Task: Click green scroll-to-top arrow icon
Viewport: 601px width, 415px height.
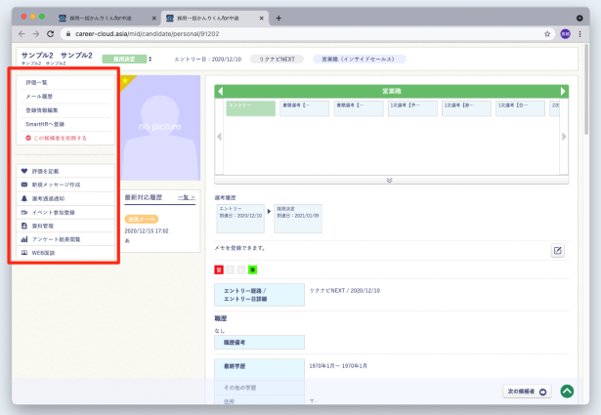Action: pos(568,391)
